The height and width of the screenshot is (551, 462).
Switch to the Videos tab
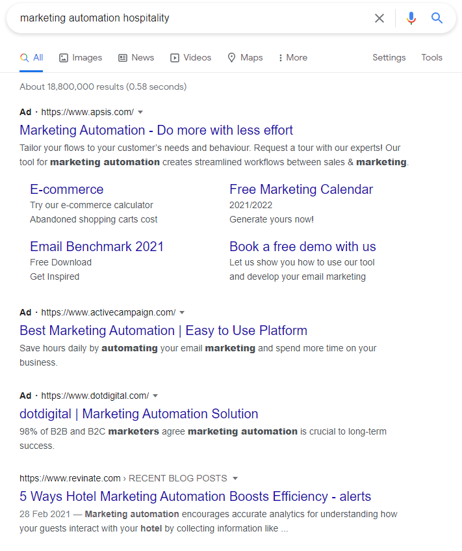coord(190,58)
